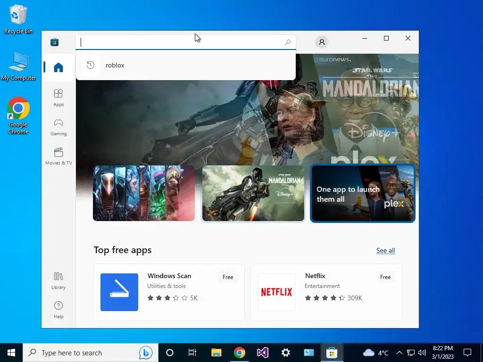Select the My Computer desktop icon
The width and height of the screenshot is (483, 362).
18,66
